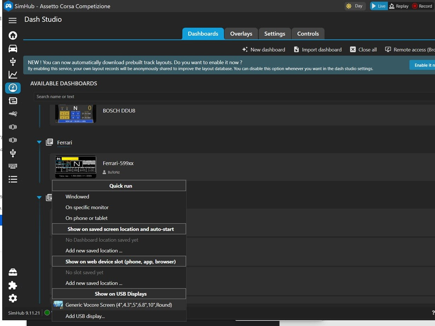Select the Dash Studio gauge icon
The image size is (435, 326).
(13, 88)
